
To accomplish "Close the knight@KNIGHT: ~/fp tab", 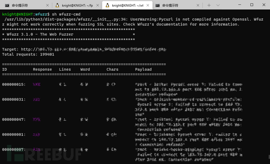I will click(98, 5).
